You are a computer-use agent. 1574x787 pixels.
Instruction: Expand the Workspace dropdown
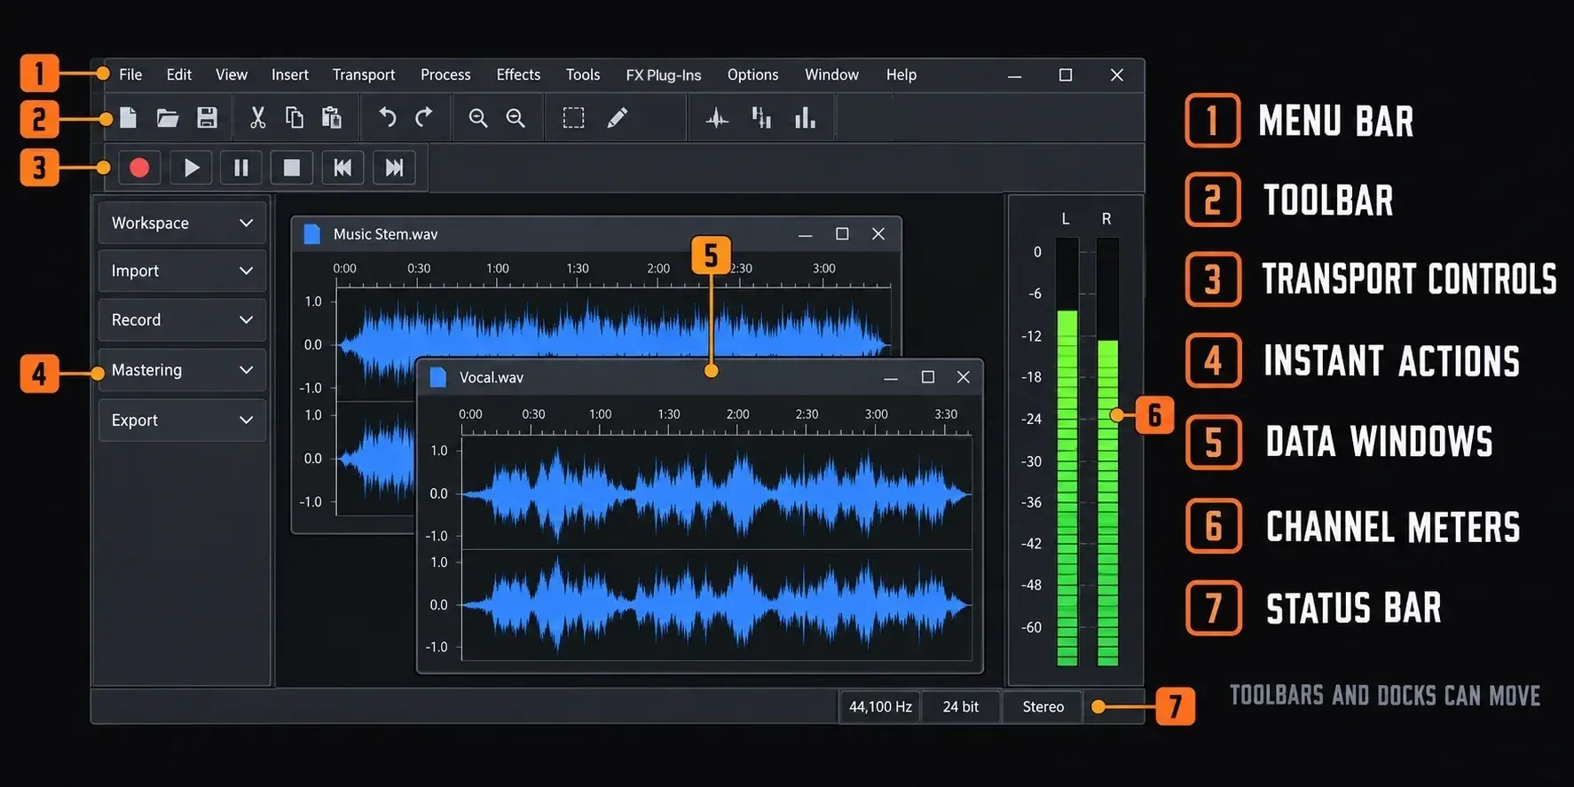182,223
